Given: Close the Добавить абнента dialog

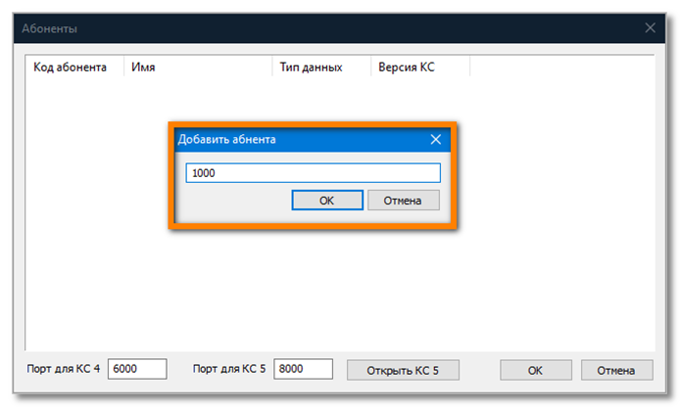Looking at the screenshot, I should [436, 139].
